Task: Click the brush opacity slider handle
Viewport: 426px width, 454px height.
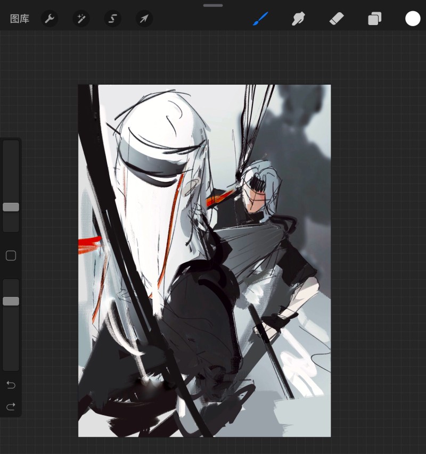Action: 11,301
